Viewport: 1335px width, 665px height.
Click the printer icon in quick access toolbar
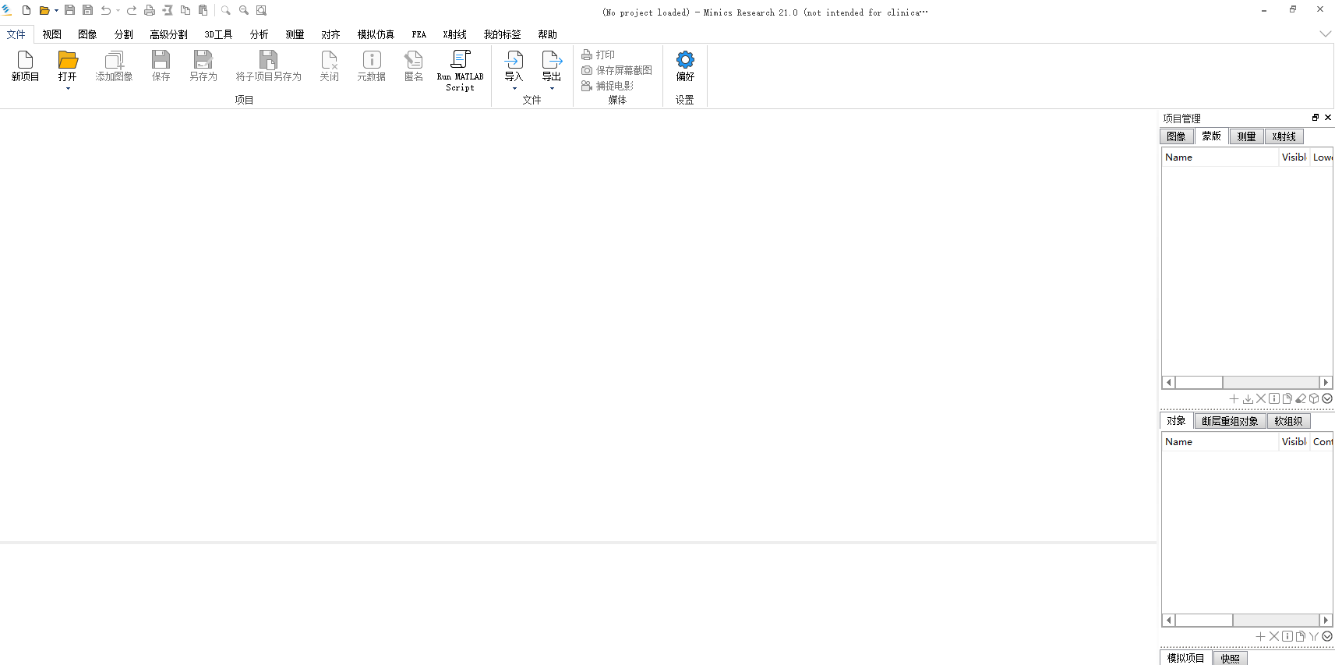(x=150, y=10)
